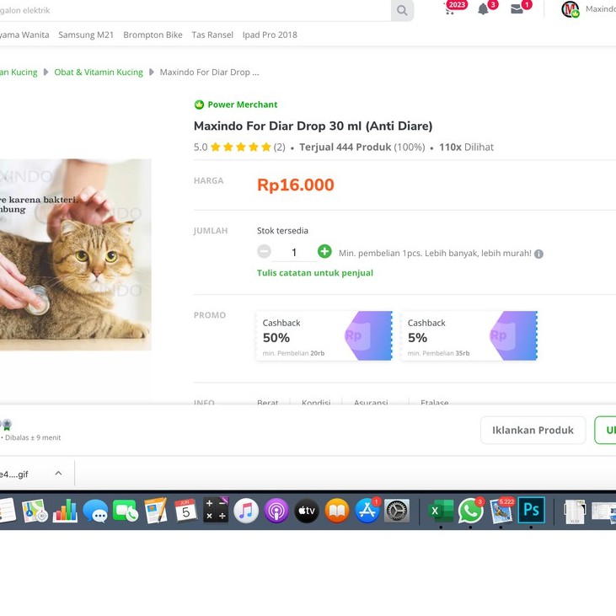616x616 pixels.
Task: Select the Brompton Bike suggested search
Action: point(153,35)
